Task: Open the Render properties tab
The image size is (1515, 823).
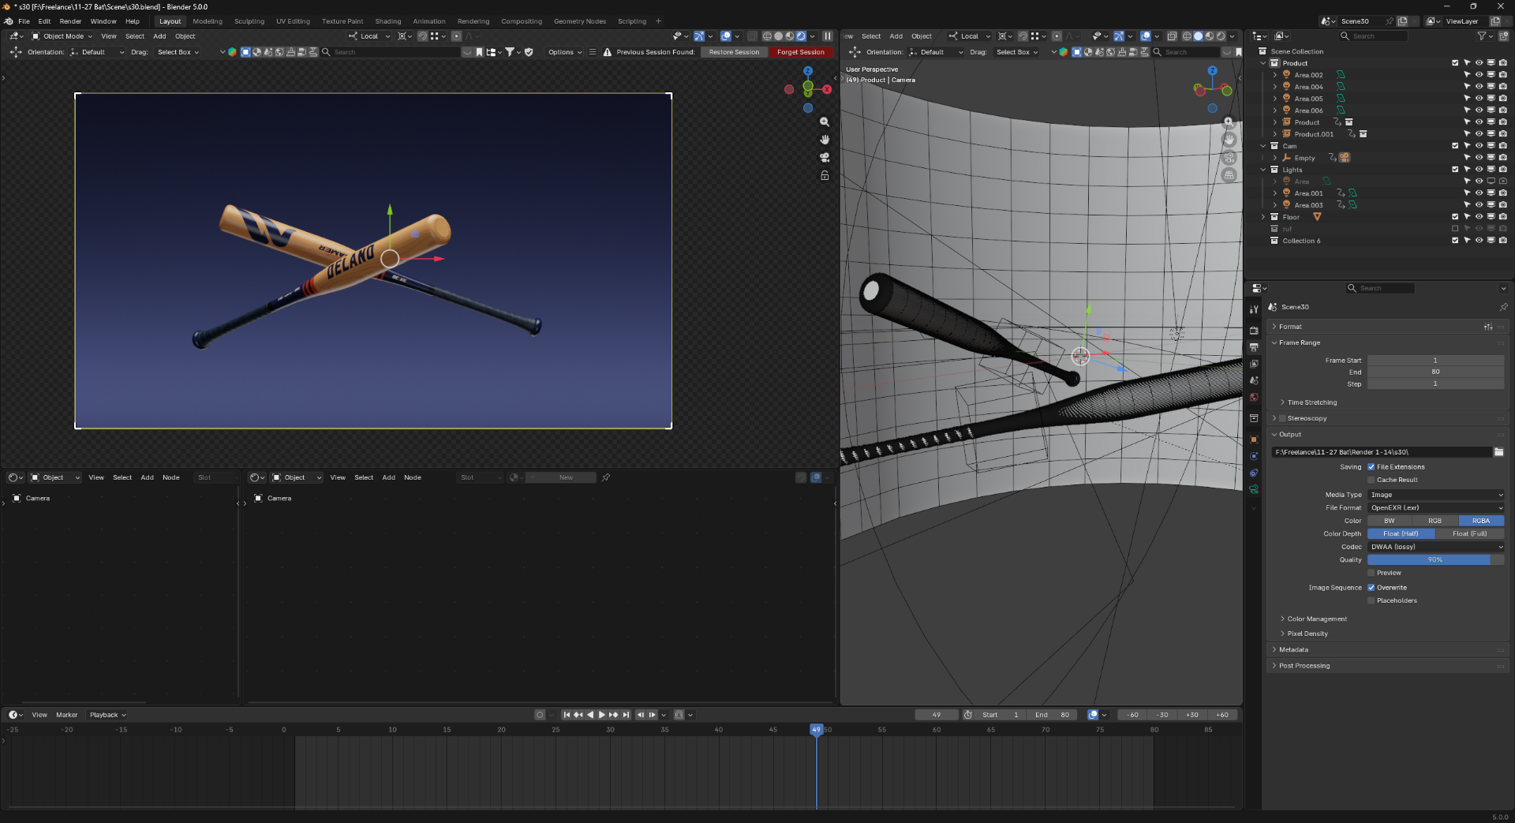Action: (x=1254, y=331)
